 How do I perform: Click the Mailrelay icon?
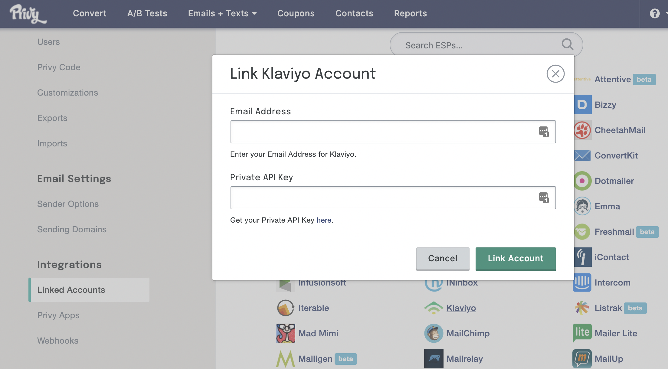[434, 359]
